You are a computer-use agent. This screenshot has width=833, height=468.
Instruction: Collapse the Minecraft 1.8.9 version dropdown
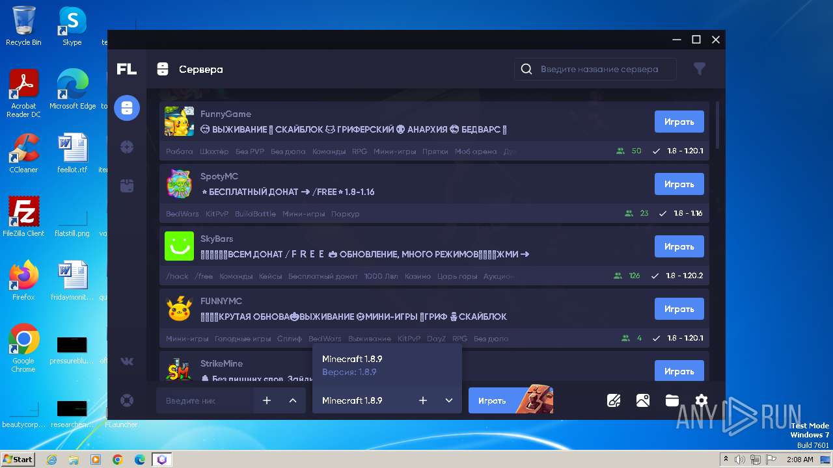click(x=449, y=400)
